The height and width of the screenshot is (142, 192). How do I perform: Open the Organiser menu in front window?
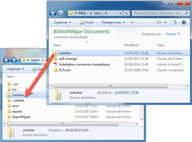62,23
